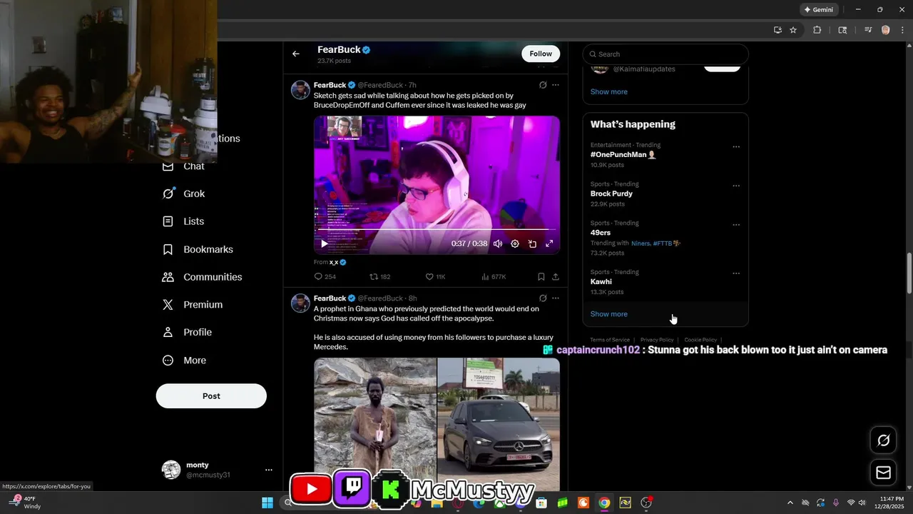Open the Chrome three-dot menu

tap(902, 30)
